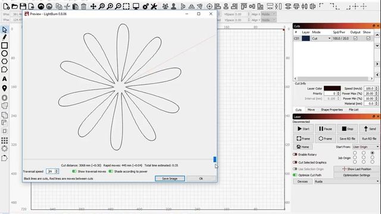
Task: Select the Draw Lines pencil tool
Action: 4,37
